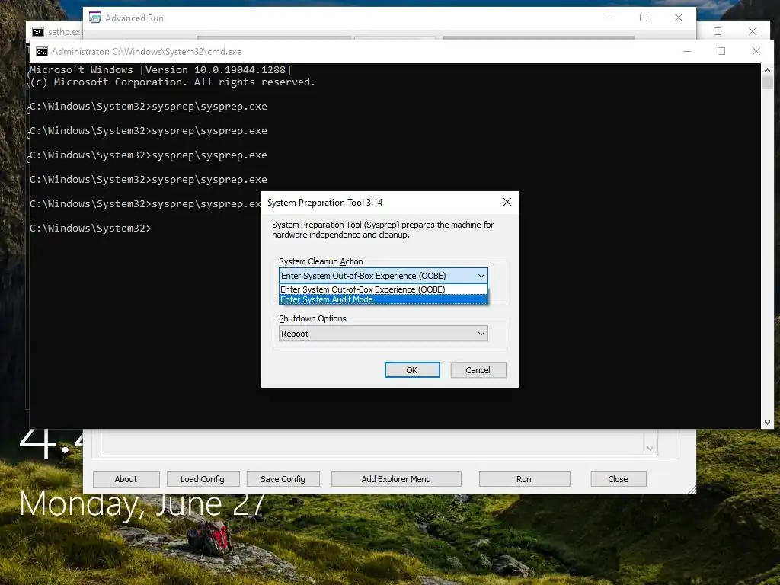Click cmd scrollbar down arrow
The height and width of the screenshot is (585, 780).
coord(767,422)
